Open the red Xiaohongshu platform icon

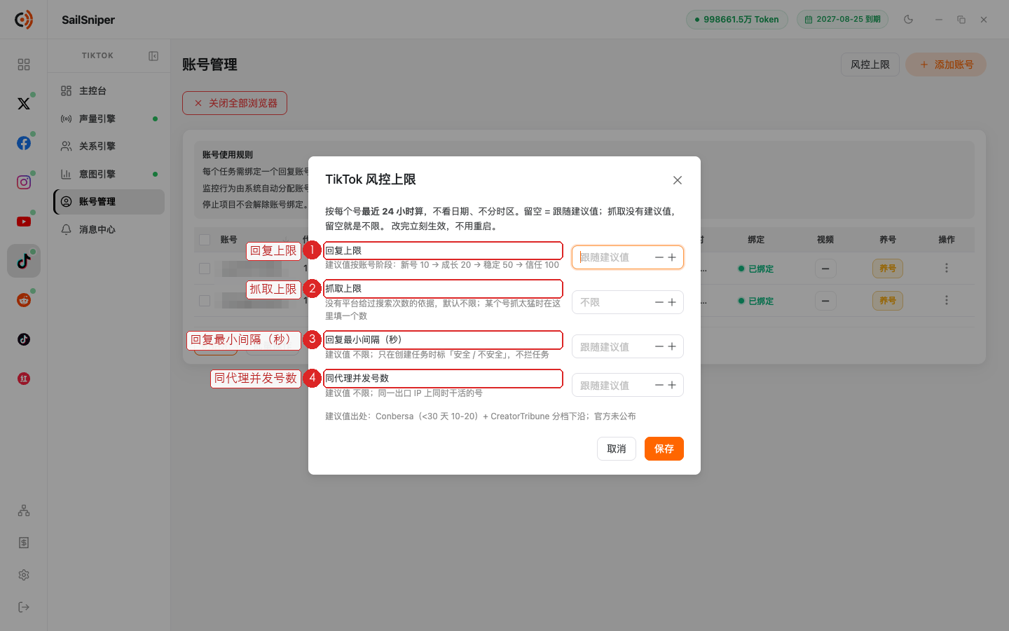24,379
